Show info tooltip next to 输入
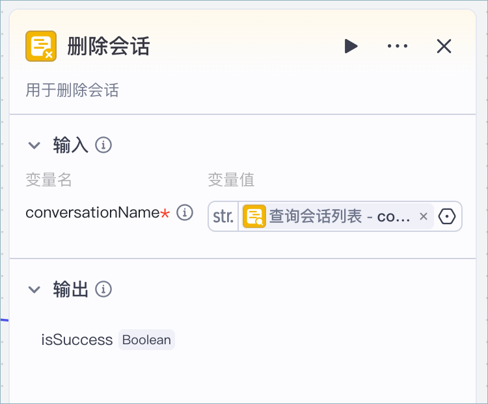 point(103,145)
